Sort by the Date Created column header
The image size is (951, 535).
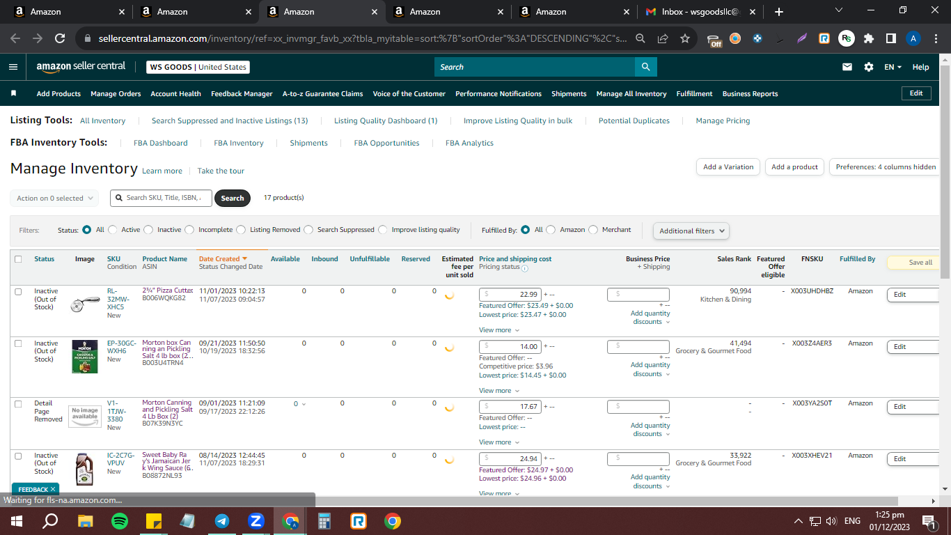click(x=223, y=259)
